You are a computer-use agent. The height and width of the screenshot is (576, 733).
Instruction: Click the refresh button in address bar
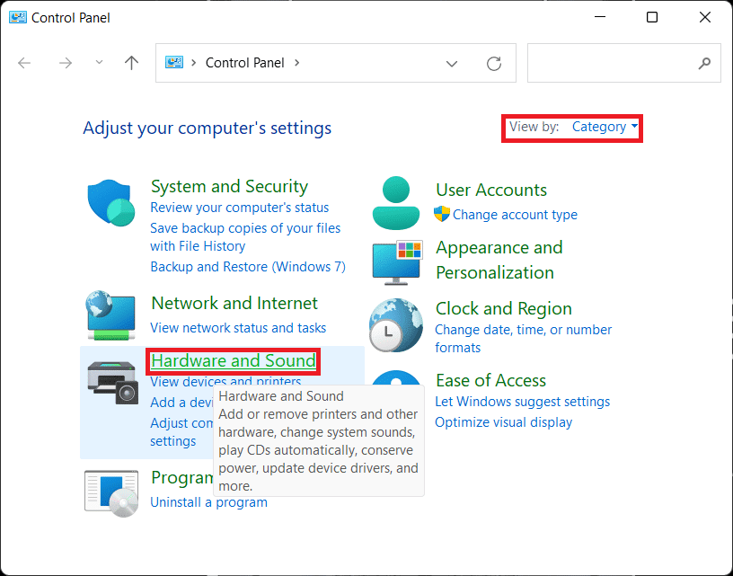pyautogui.click(x=494, y=63)
